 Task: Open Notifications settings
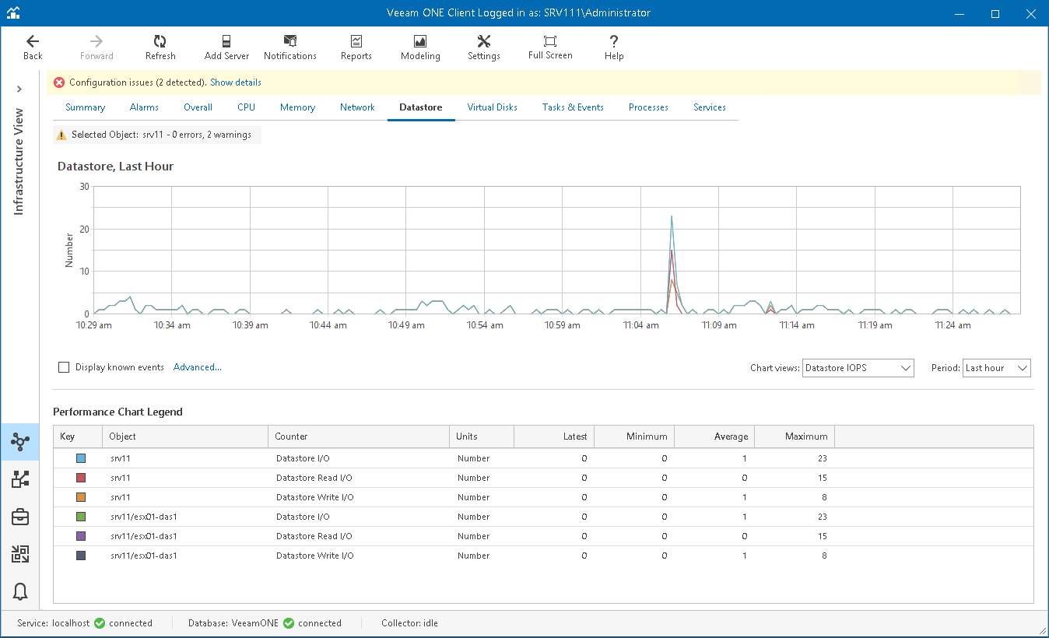tap(290, 47)
